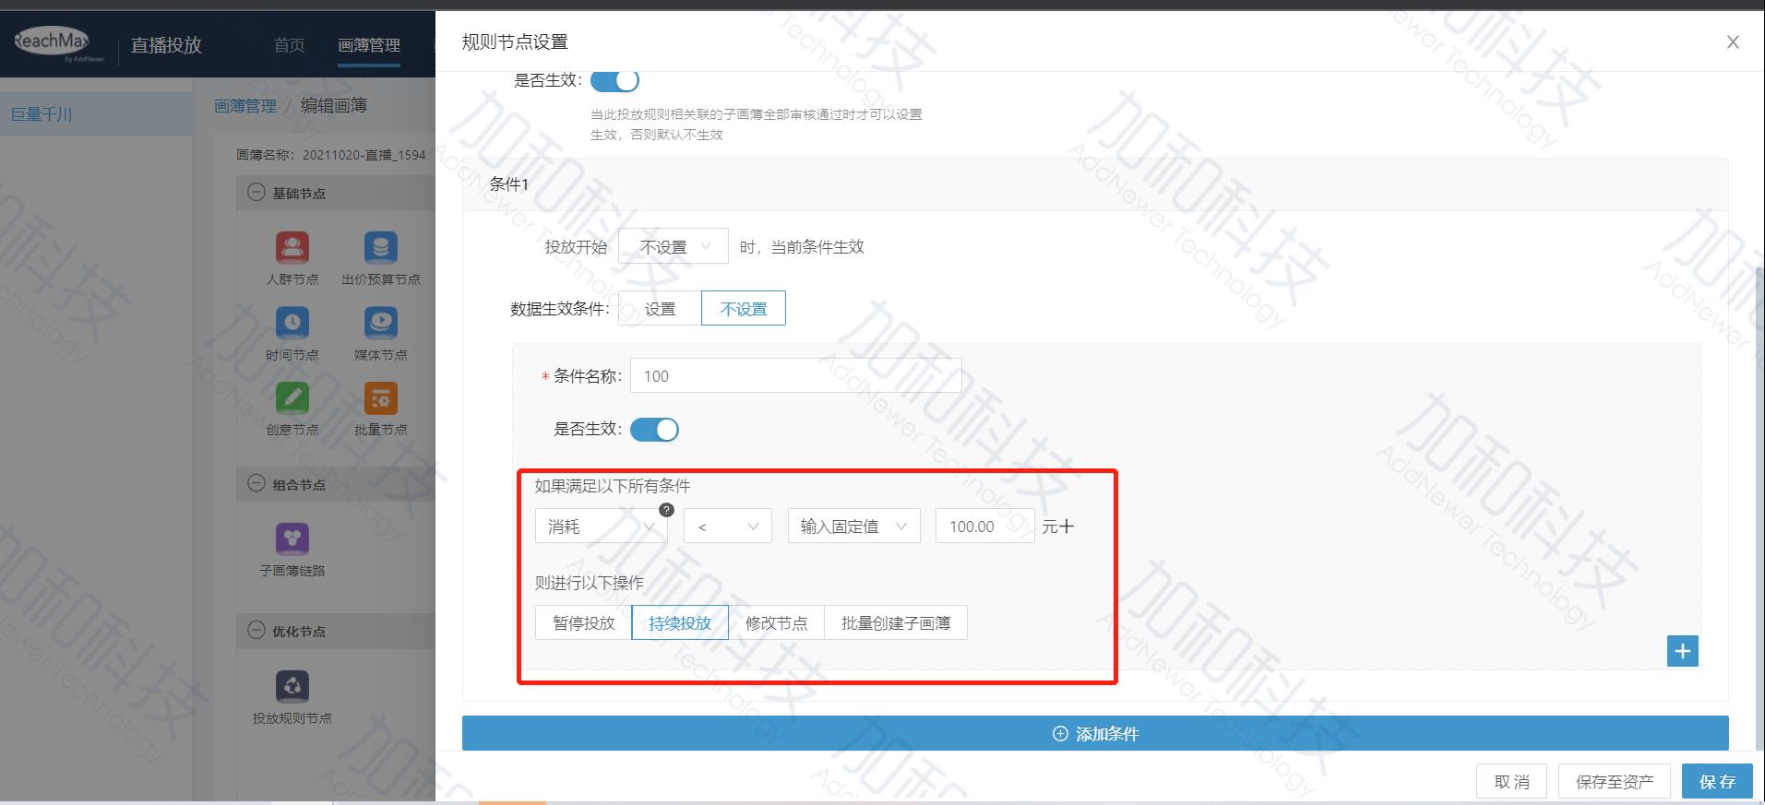Click the 直播投放 title text
This screenshot has width=1765, height=805.
tap(166, 45)
